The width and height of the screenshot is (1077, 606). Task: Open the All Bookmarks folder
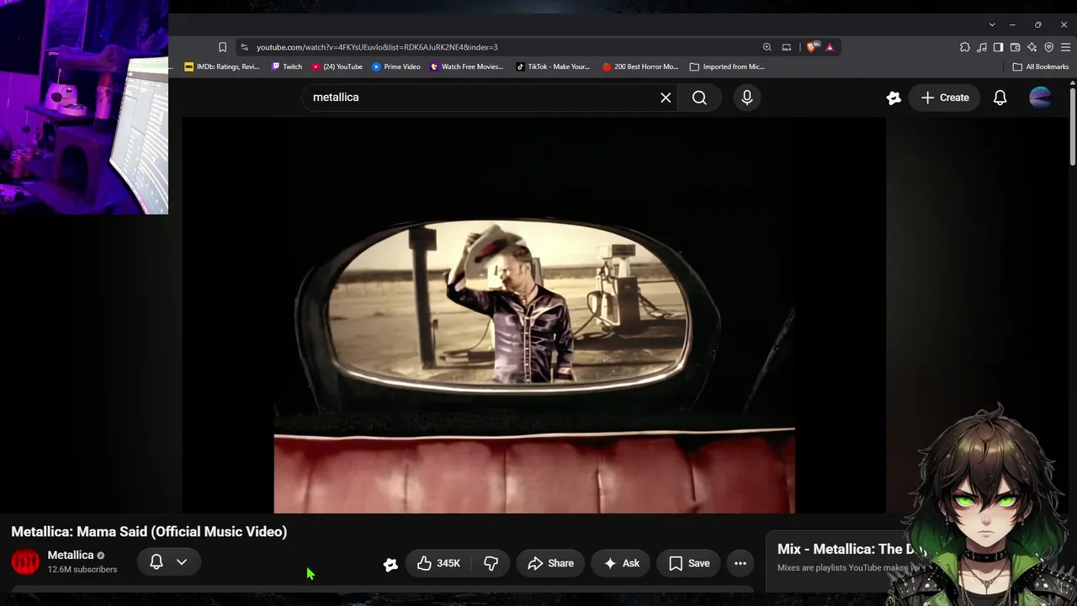coord(1041,66)
